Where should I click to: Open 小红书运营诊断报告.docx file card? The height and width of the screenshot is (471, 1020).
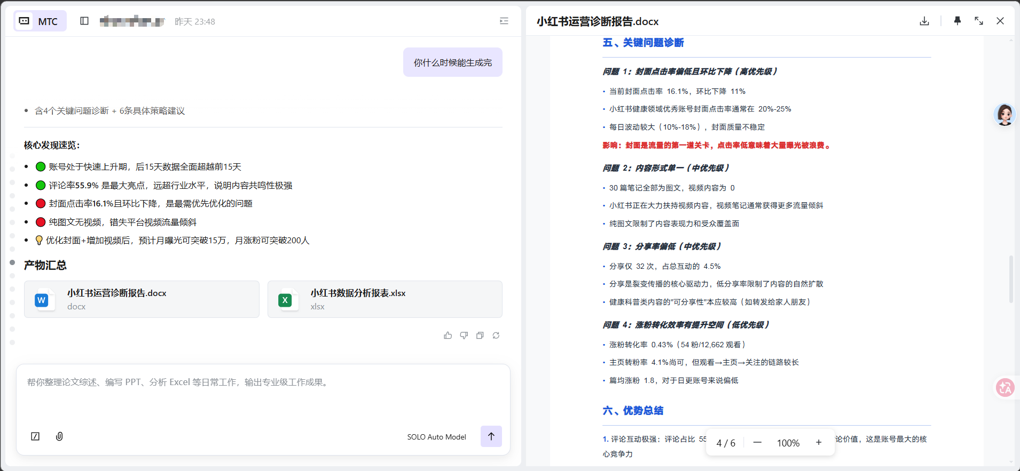click(x=142, y=299)
